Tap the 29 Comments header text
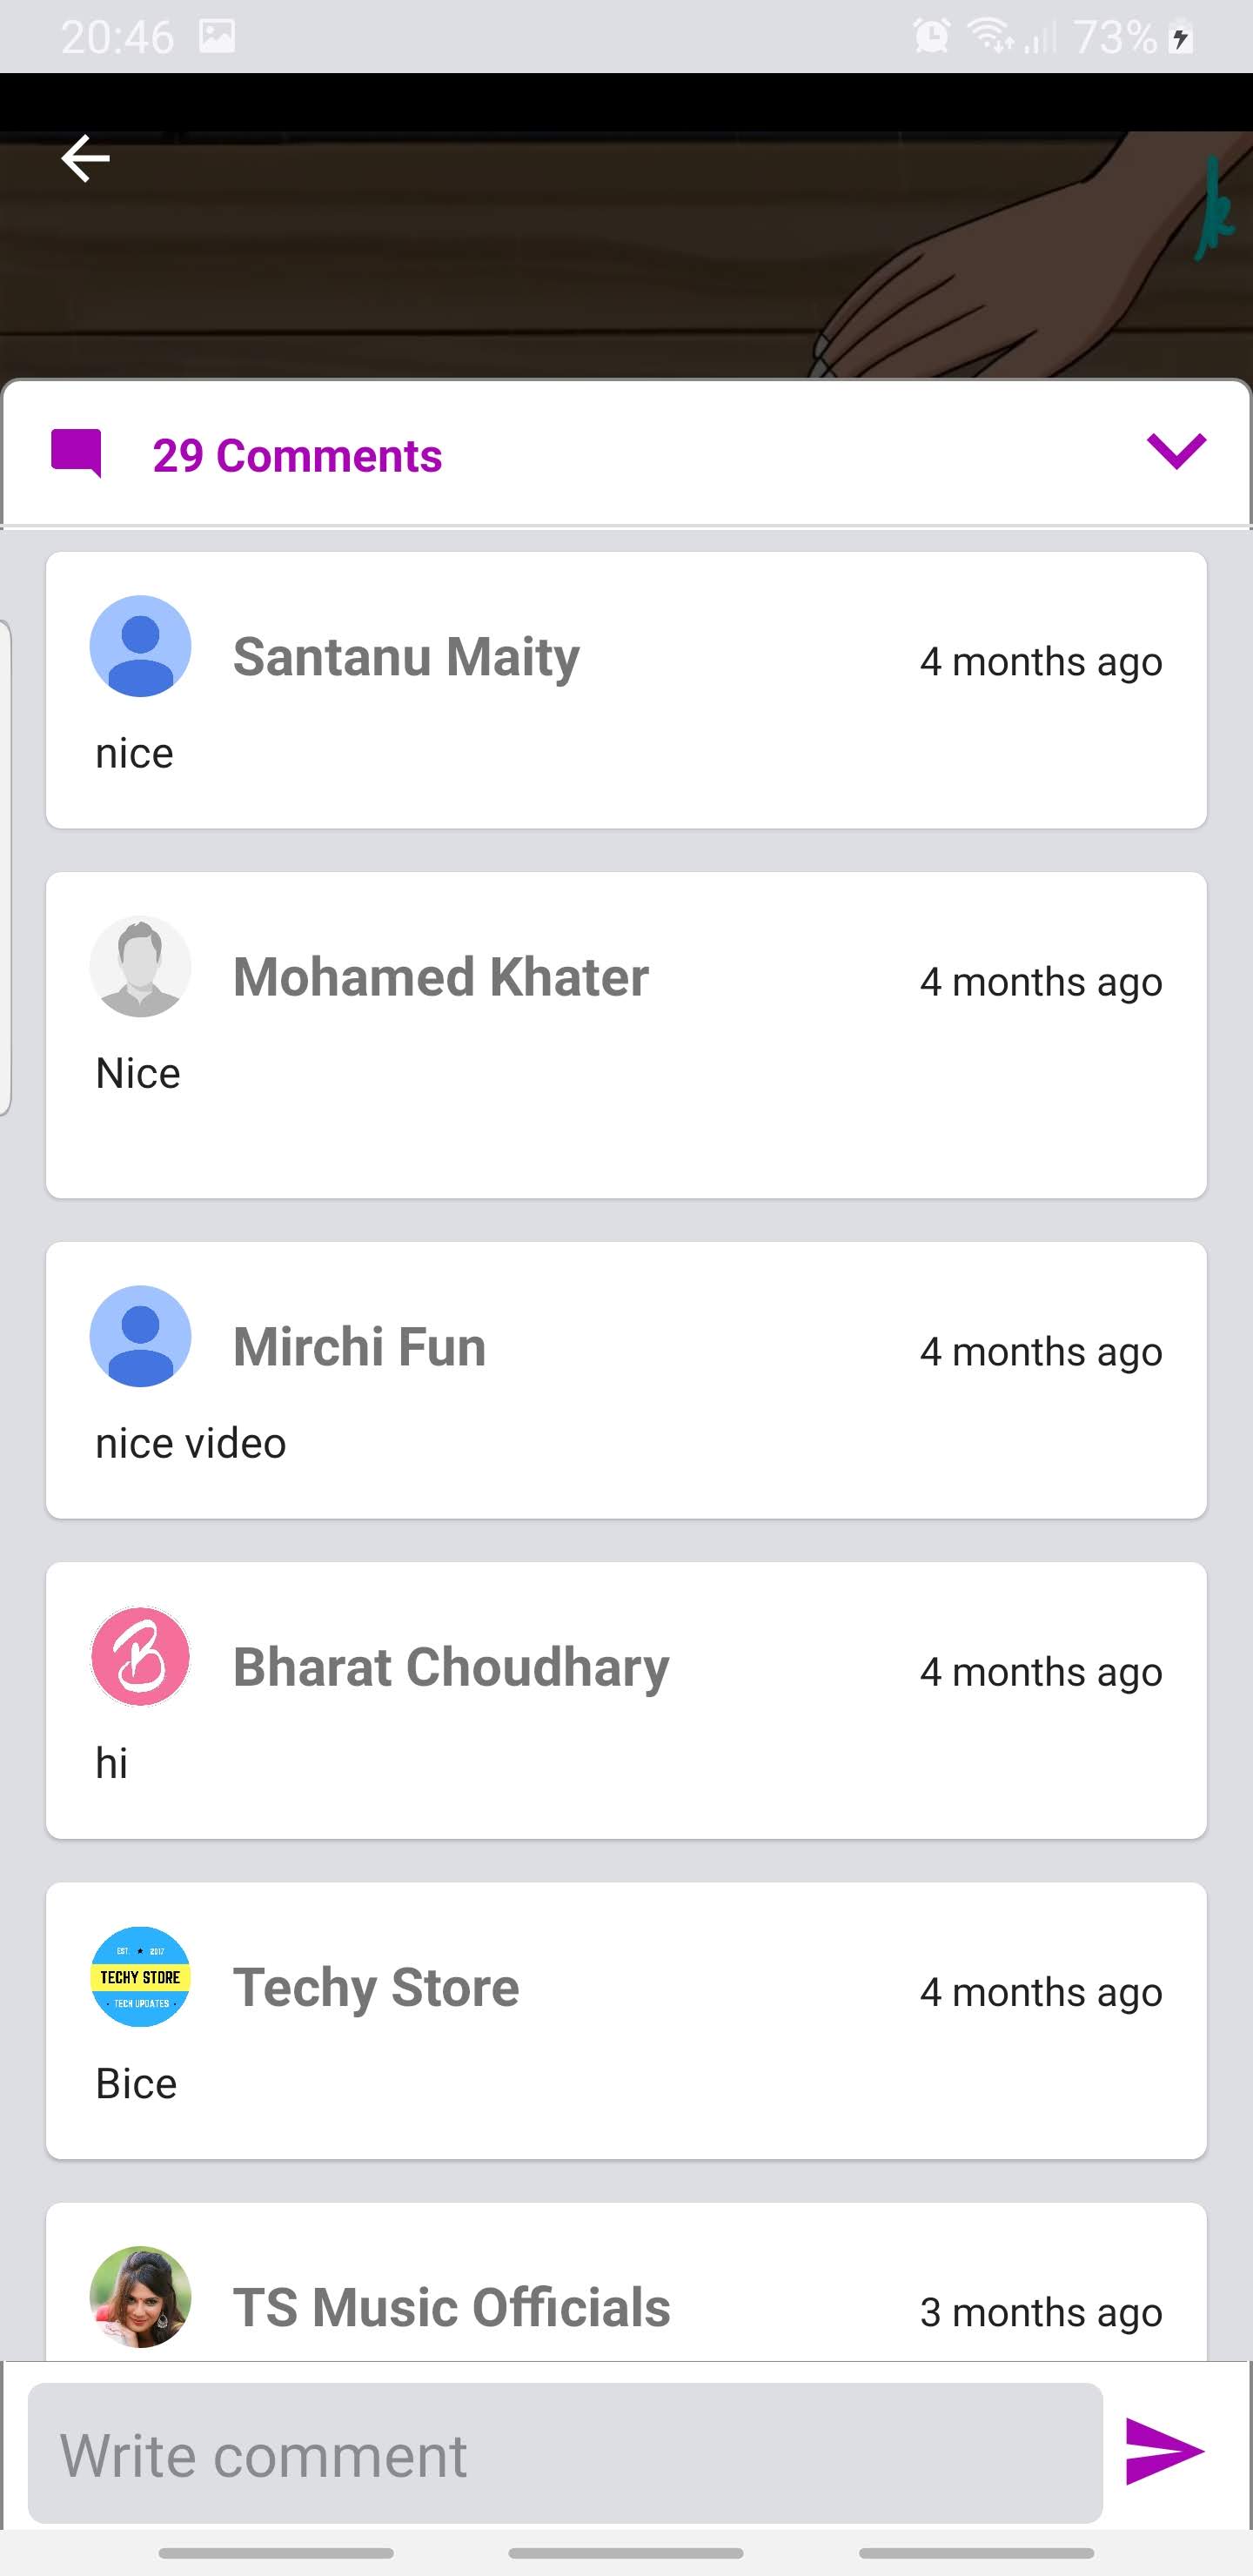The height and width of the screenshot is (2576, 1253). click(x=297, y=456)
